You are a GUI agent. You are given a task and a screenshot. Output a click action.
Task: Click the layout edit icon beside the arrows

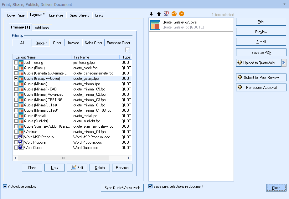pyautogui.click(x=166, y=14)
